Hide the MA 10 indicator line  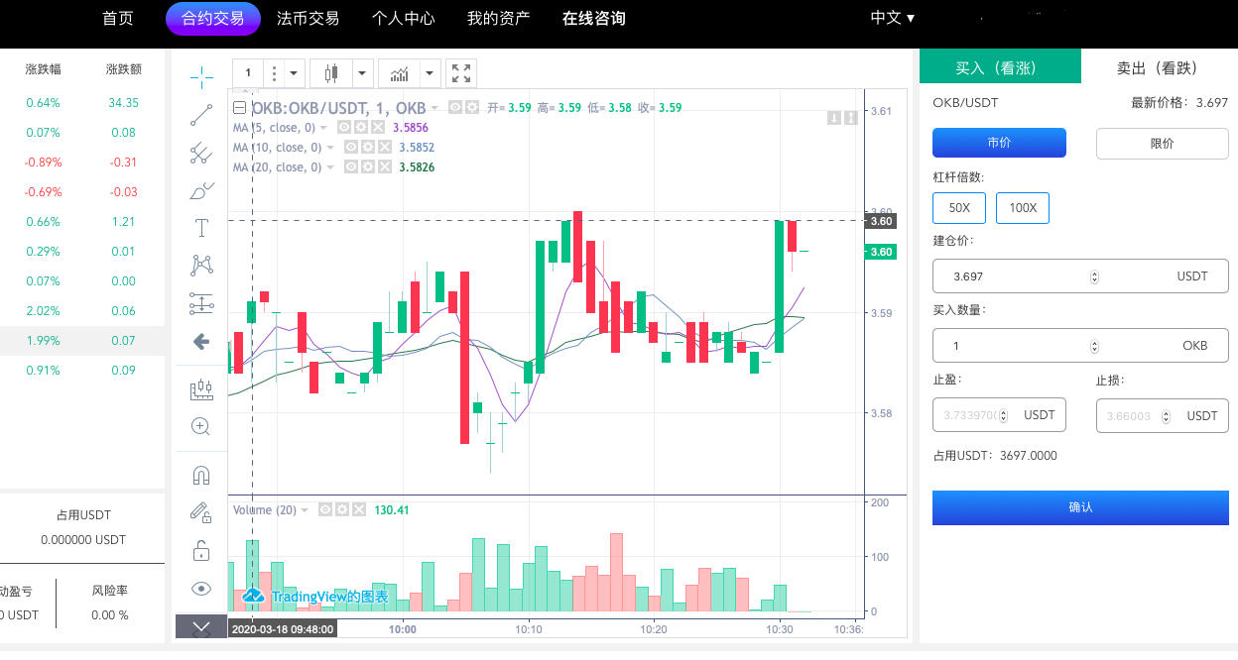[351, 147]
